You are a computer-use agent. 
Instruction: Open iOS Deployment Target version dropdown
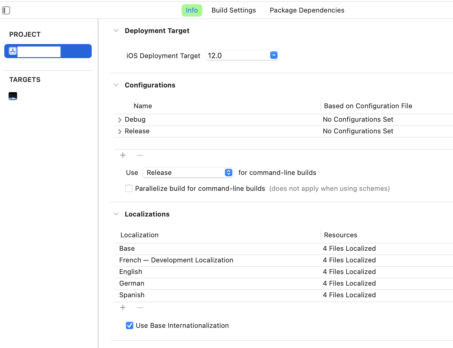click(274, 55)
